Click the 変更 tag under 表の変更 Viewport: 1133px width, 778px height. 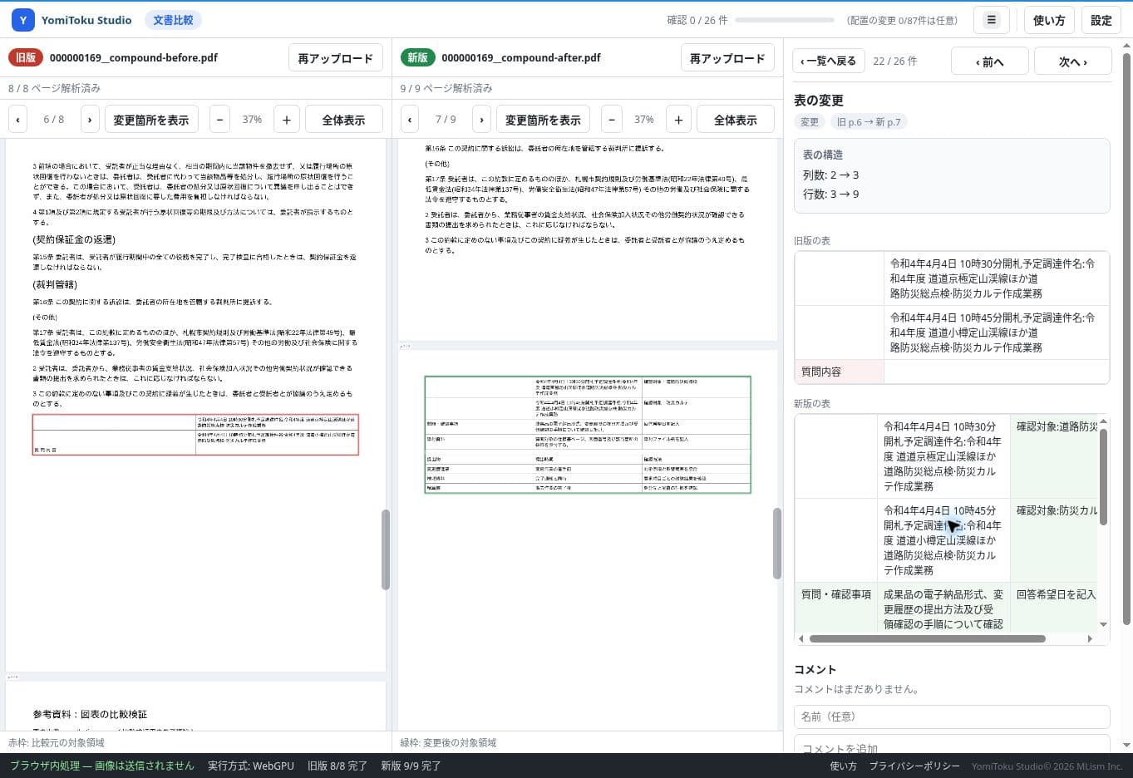(x=810, y=122)
